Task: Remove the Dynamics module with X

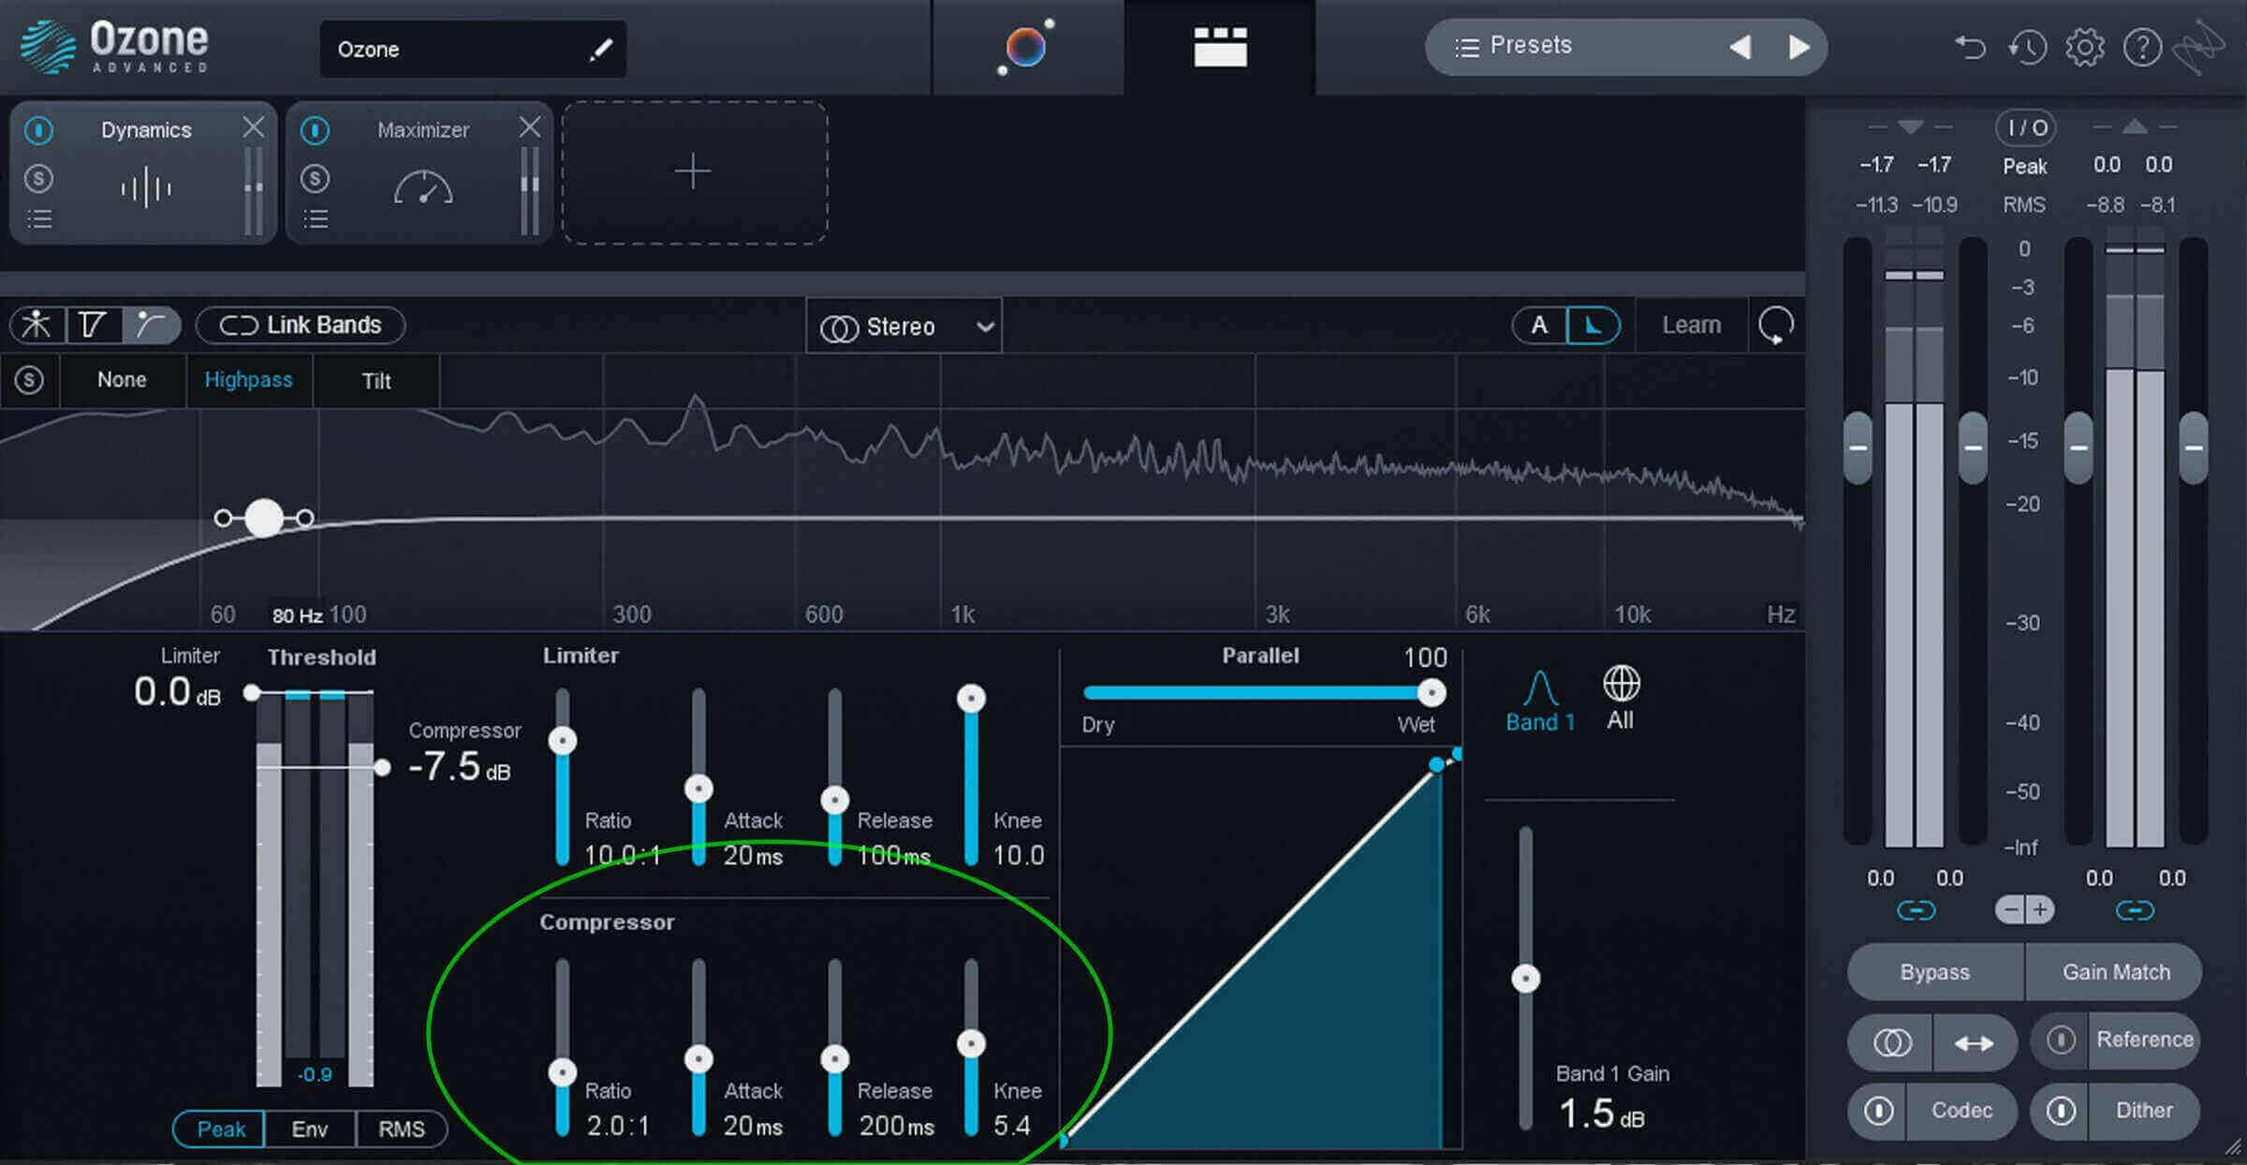Action: tap(253, 127)
